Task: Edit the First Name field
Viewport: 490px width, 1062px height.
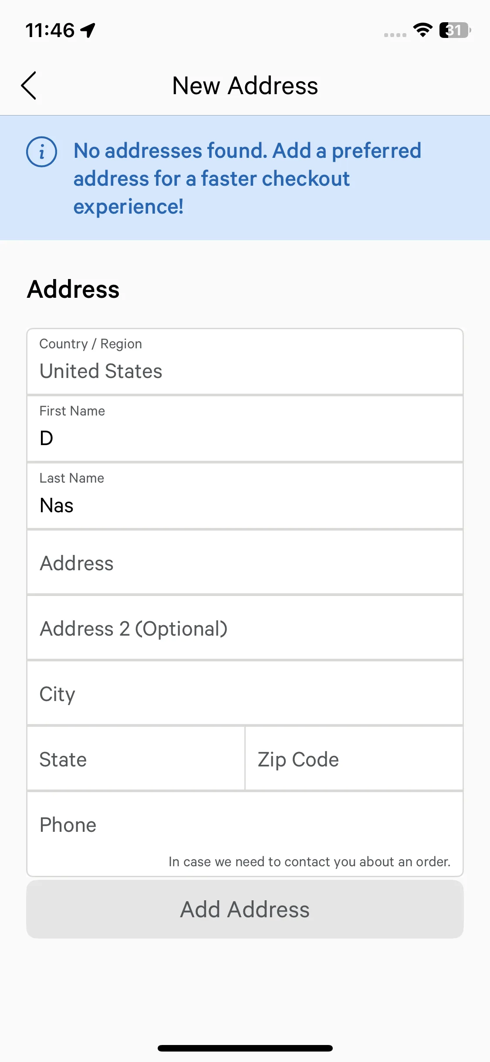Action: 245,429
